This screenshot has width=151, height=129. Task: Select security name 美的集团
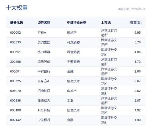[44, 42]
